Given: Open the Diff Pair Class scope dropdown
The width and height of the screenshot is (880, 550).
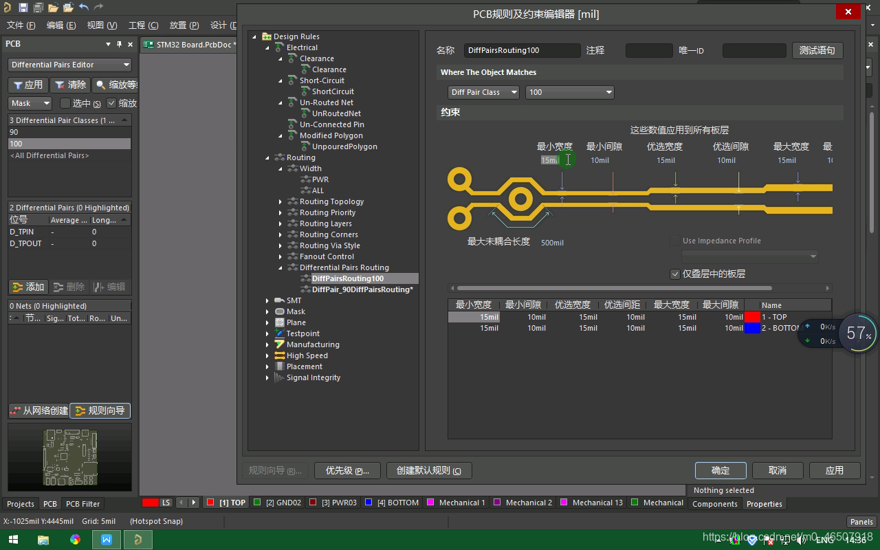Looking at the screenshot, I should coord(483,92).
